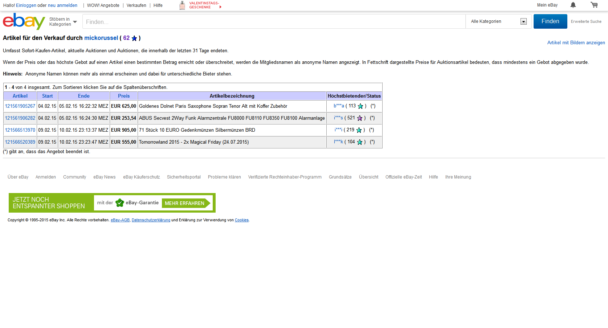Select the Goldenes Dolnet Paris Saxophone description
The width and height of the screenshot is (608, 328).
[213, 106]
